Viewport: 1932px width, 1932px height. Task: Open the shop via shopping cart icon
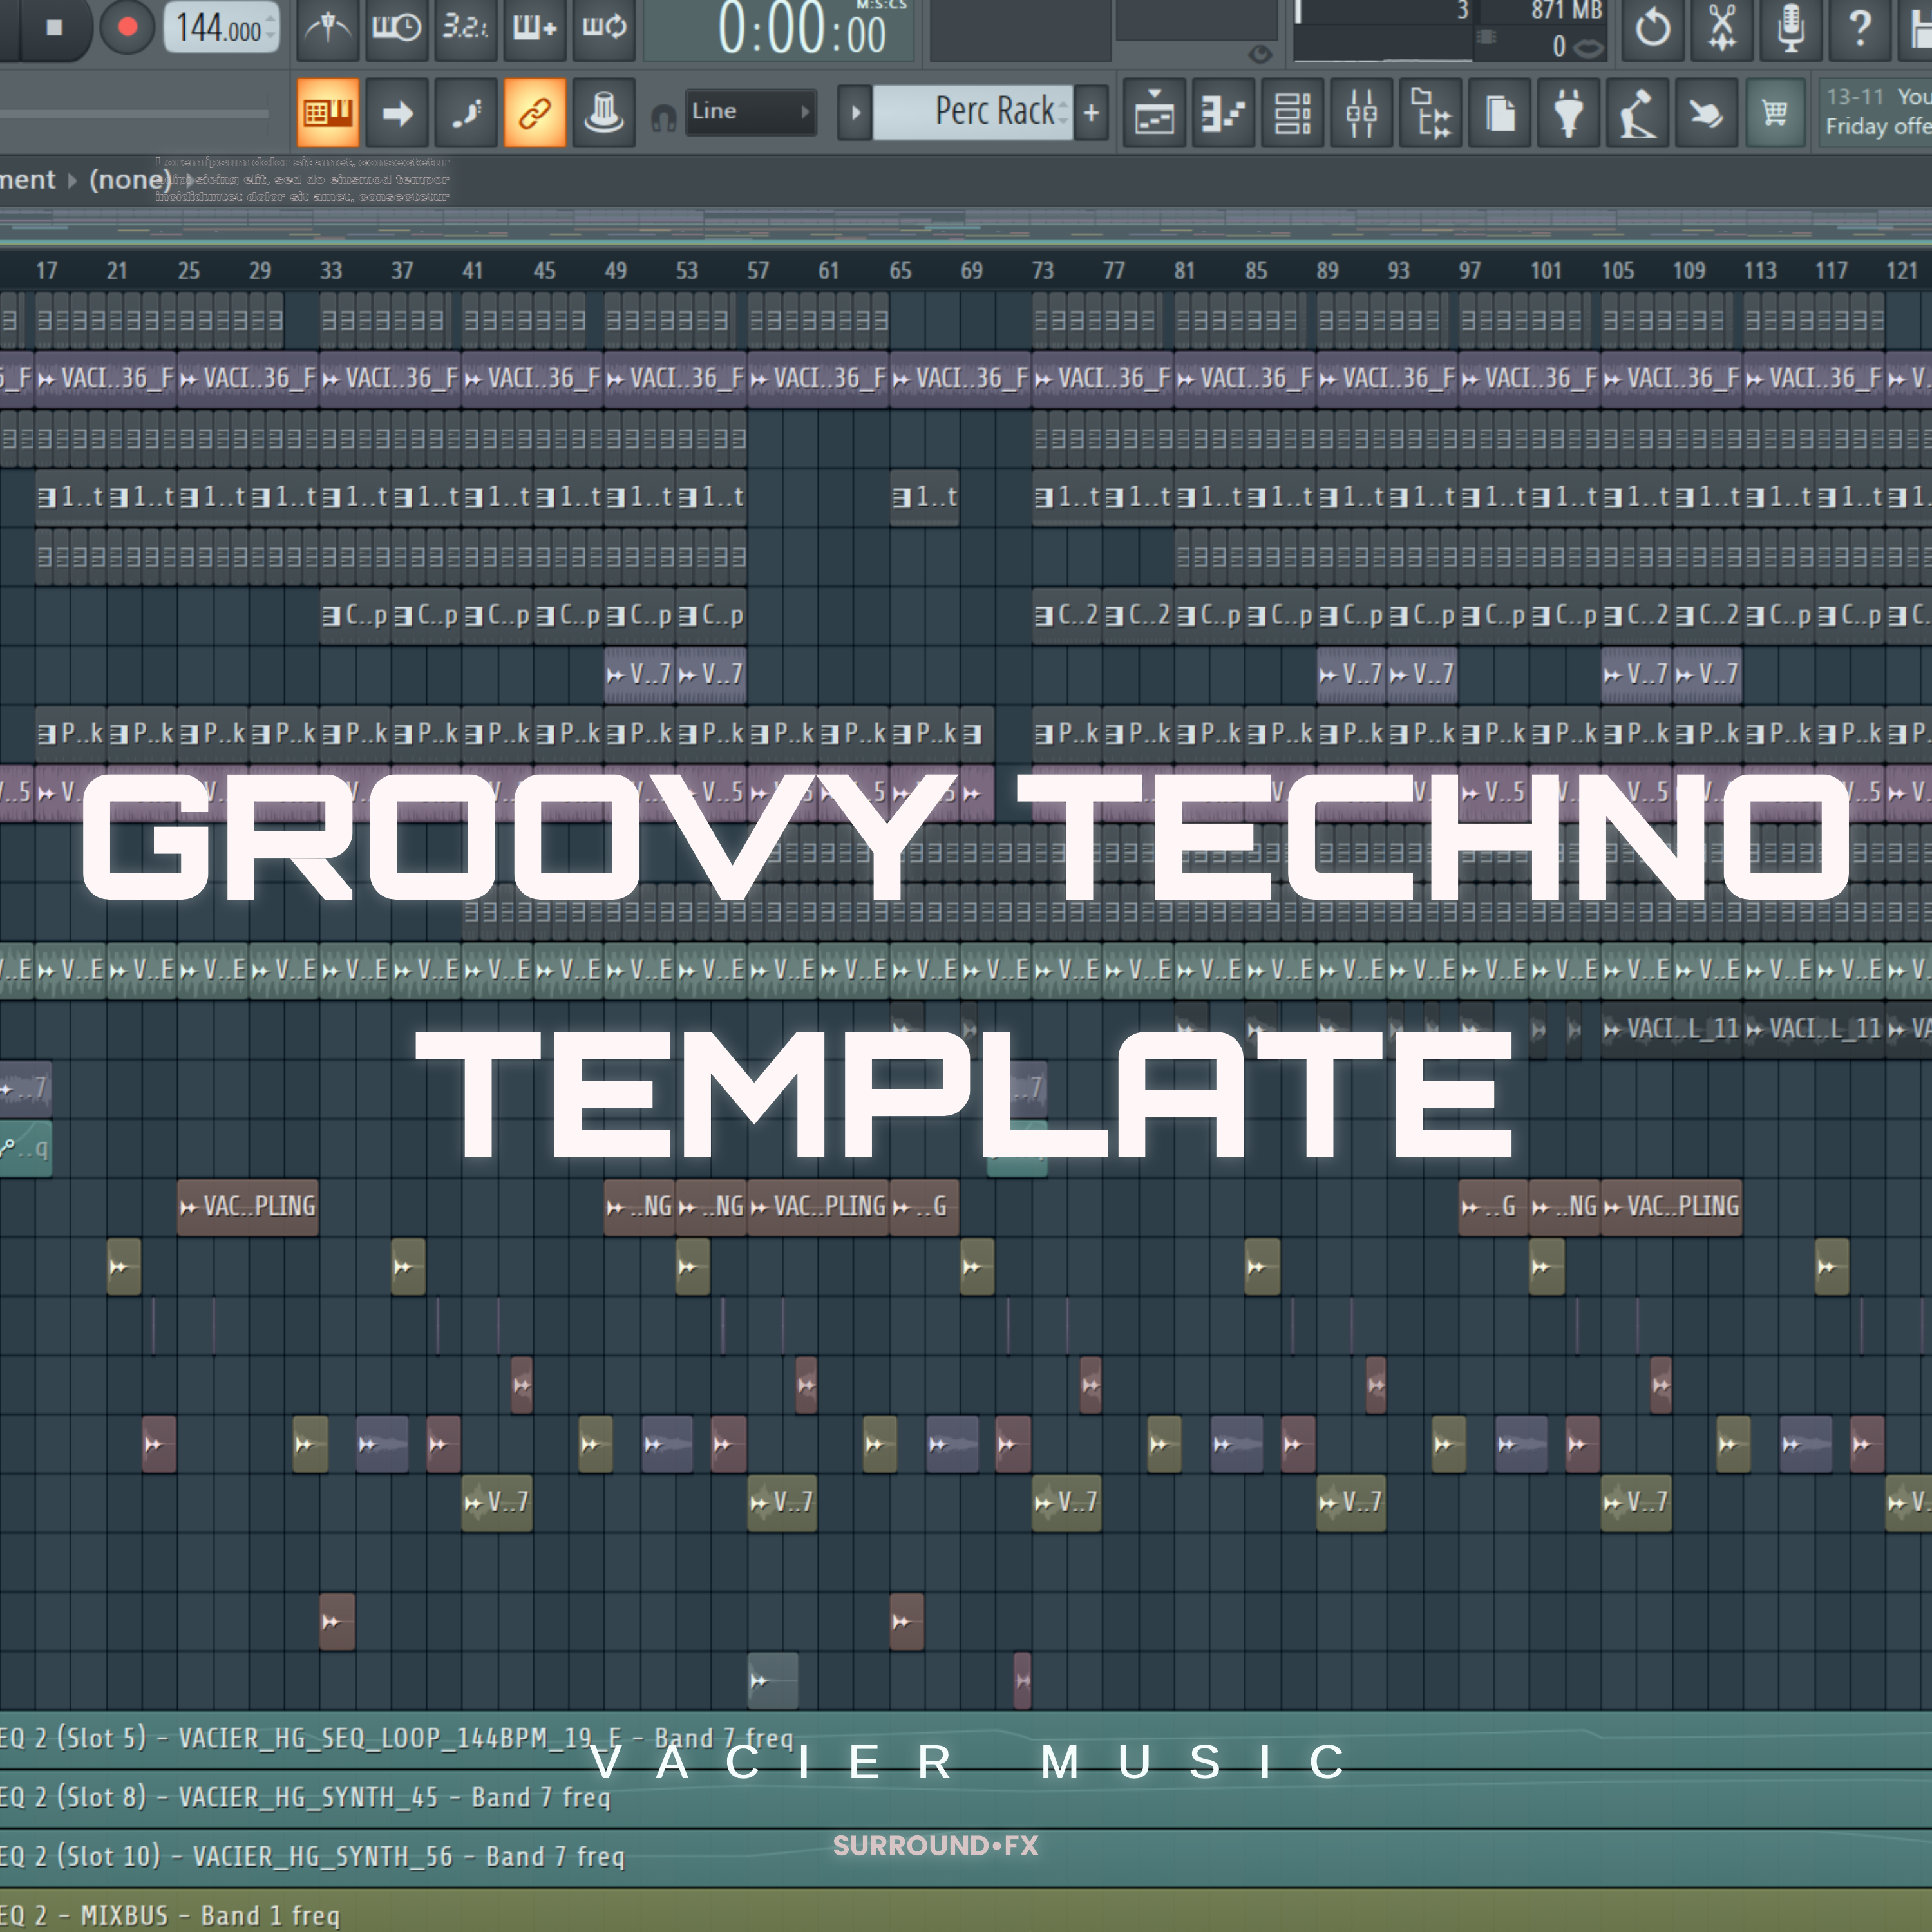(1773, 113)
